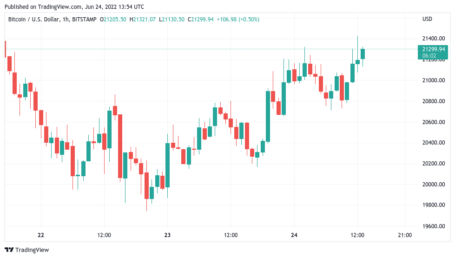Click the high value H21321.07
The width and height of the screenshot is (455, 258).
pyautogui.click(x=143, y=20)
